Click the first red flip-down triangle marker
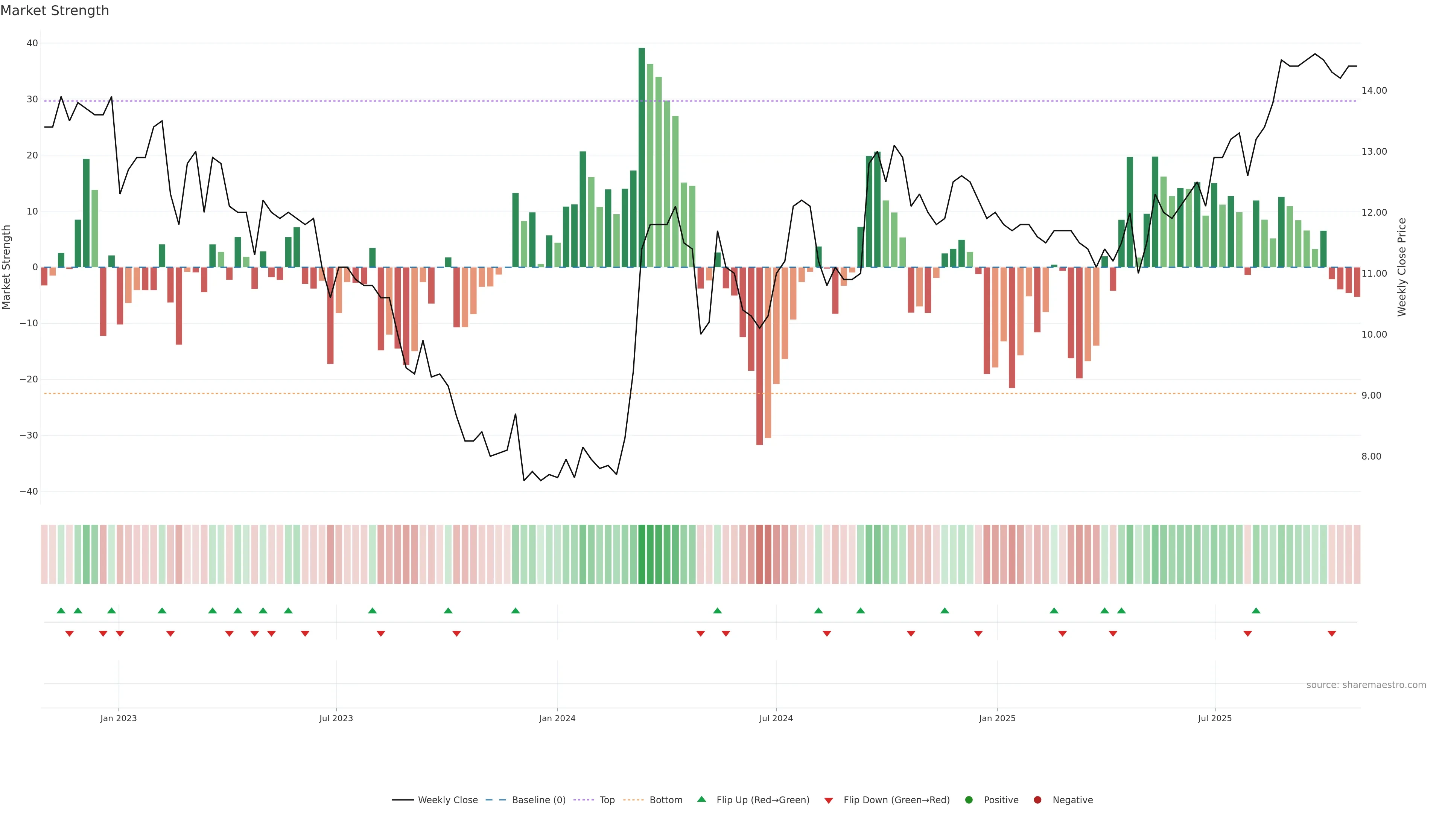The image size is (1445, 813). (70, 633)
